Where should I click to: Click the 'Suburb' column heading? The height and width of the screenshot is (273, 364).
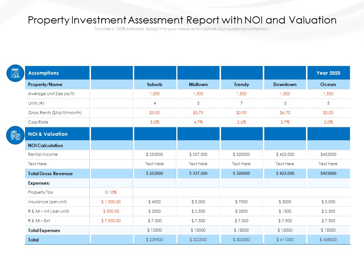tap(155, 85)
